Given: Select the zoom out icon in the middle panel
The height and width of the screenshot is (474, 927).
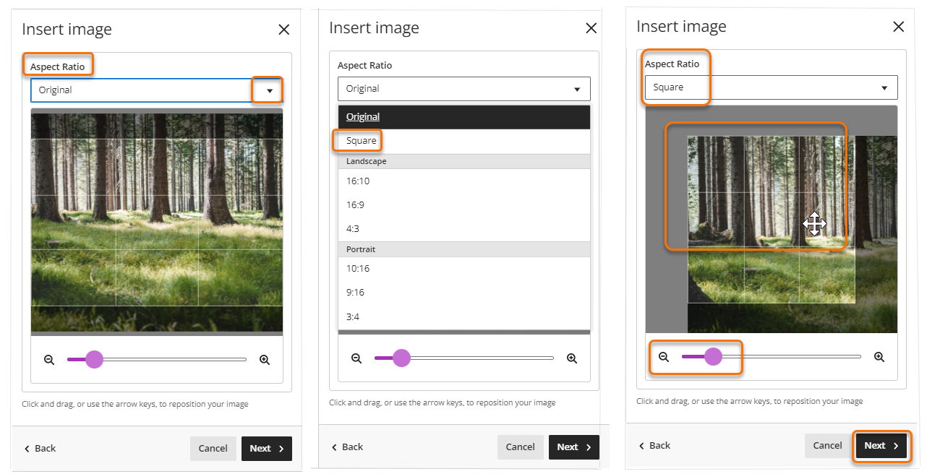Looking at the screenshot, I should (x=356, y=358).
